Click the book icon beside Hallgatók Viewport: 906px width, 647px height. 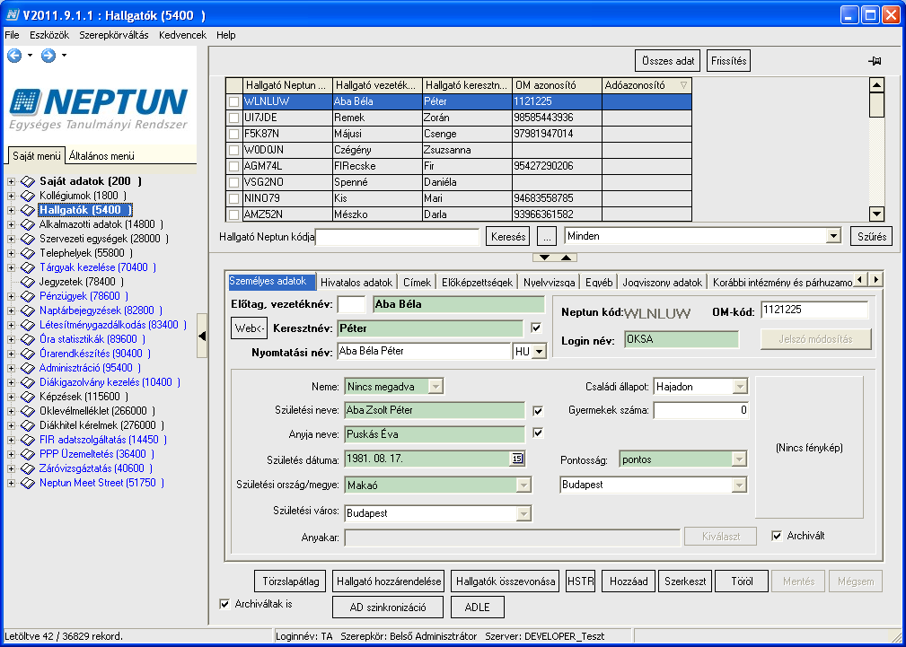[28, 210]
